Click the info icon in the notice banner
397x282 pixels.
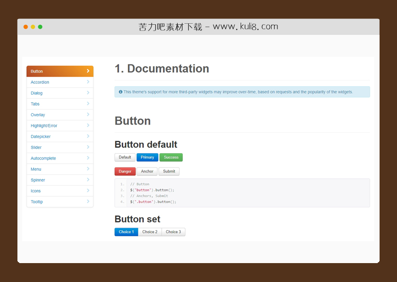(120, 92)
